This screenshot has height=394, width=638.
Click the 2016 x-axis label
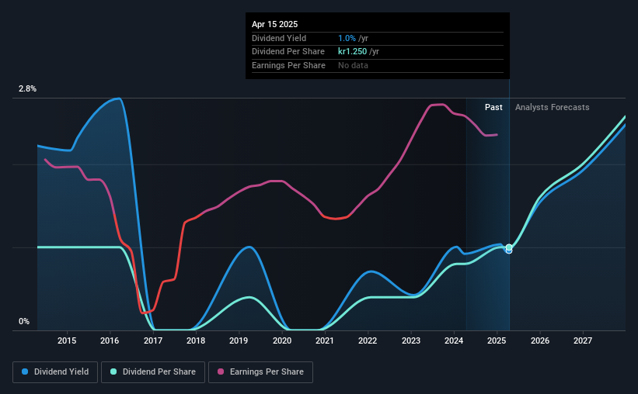[x=110, y=340]
